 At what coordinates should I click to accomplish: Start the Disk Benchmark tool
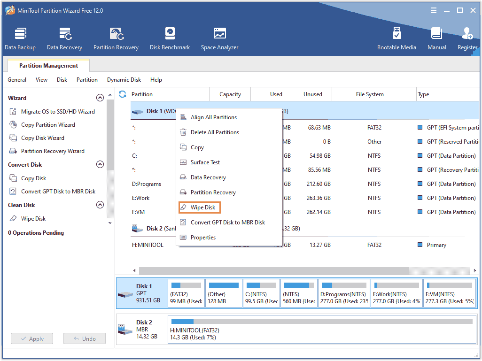(170, 38)
